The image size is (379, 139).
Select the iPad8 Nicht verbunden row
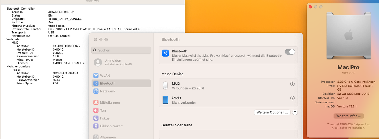228,100
